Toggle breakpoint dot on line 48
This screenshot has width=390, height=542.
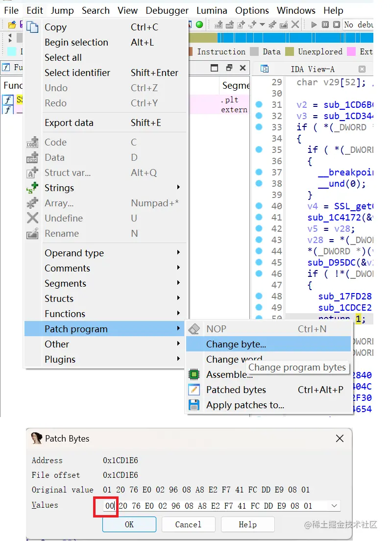259,296
